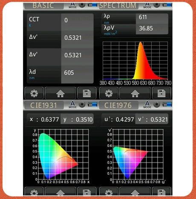Open the CIE1976 title tab
The image size is (196, 199).
pos(118,105)
